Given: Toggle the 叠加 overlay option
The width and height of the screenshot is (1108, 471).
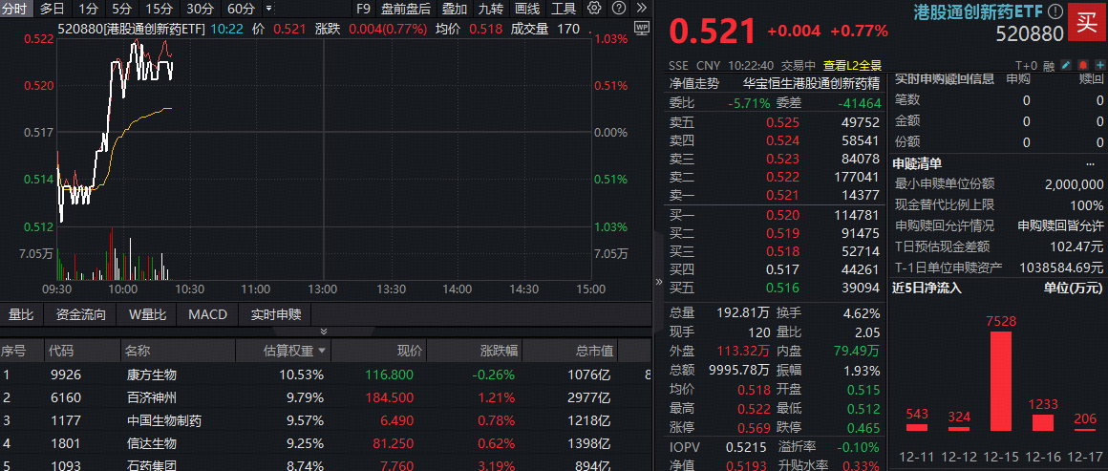Looking at the screenshot, I should click(x=455, y=8).
